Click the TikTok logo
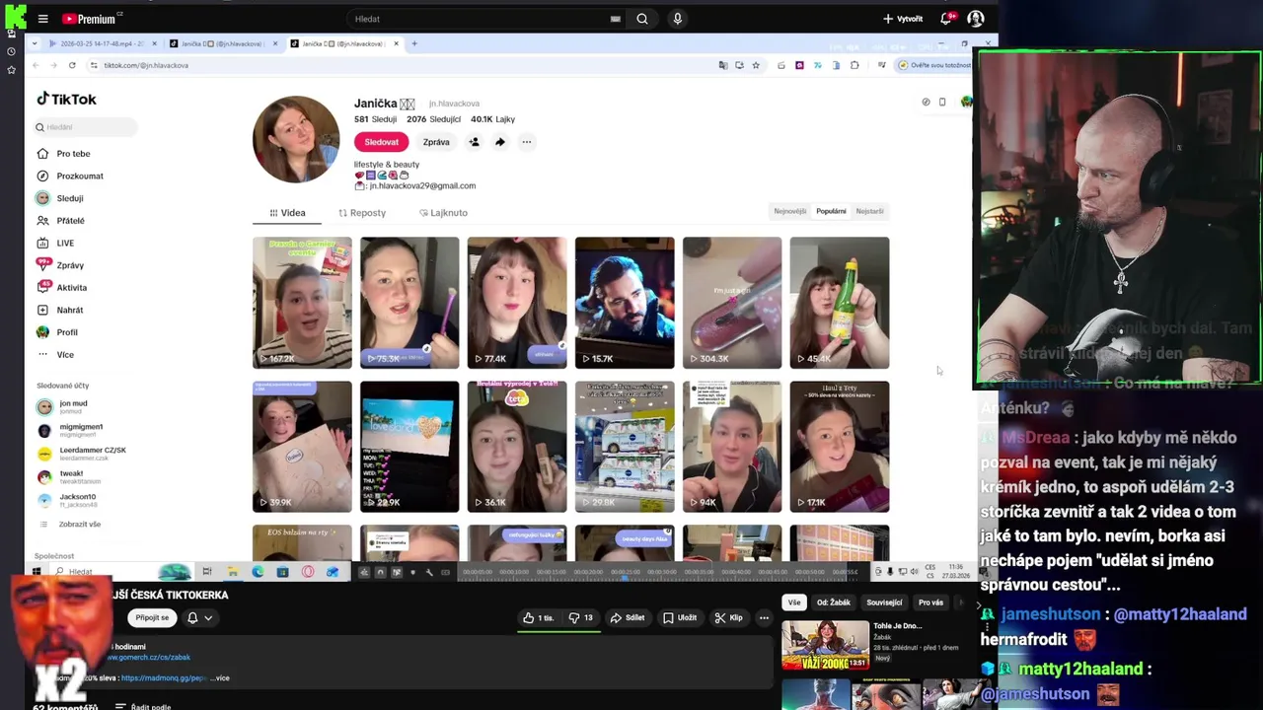The height and width of the screenshot is (710, 1263). pos(66,99)
